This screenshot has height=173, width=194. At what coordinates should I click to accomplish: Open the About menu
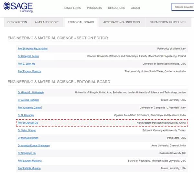coord(136,8)
